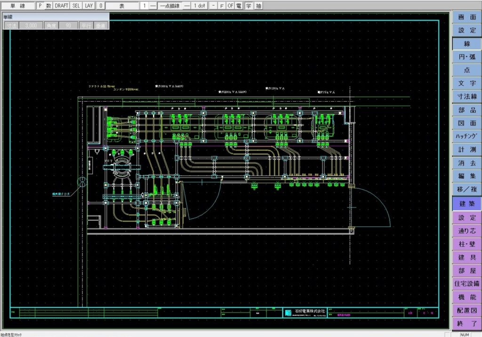Viewport: 482px width, 337px height.
Task: Click the LAY layer button
Action: (x=89, y=6)
